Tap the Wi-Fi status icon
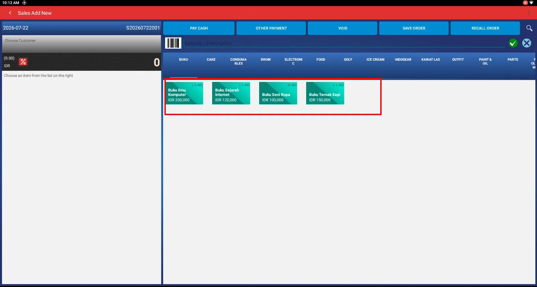537x287 pixels. point(531,3)
